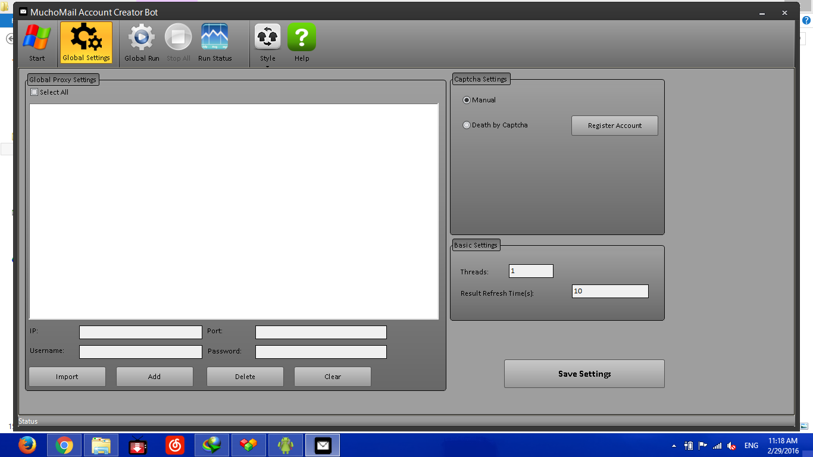The image size is (813, 457).
Task: Open Google Chrome from the taskbar
Action: pyautogui.click(x=64, y=445)
